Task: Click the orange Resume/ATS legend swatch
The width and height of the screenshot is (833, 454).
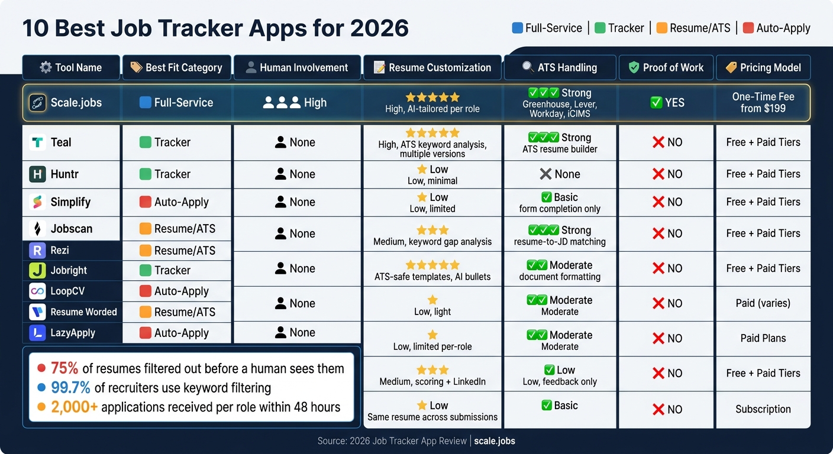Action: pos(662,28)
